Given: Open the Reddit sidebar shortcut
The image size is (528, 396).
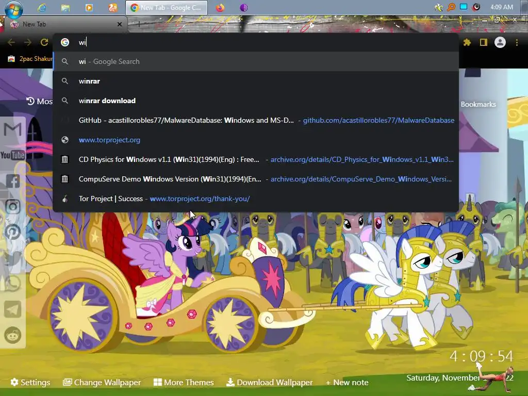Looking at the screenshot, I should pos(13,335).
